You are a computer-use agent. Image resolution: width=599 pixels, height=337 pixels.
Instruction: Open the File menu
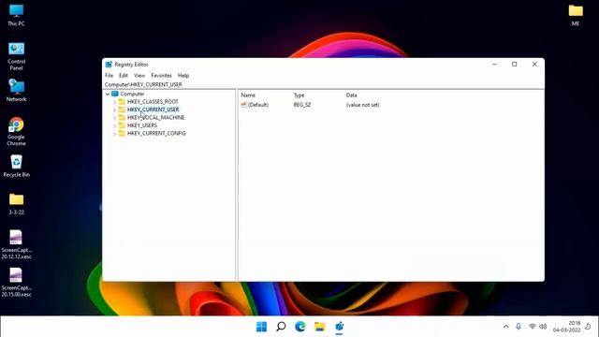pyautogui.click(x=109, y=76)
